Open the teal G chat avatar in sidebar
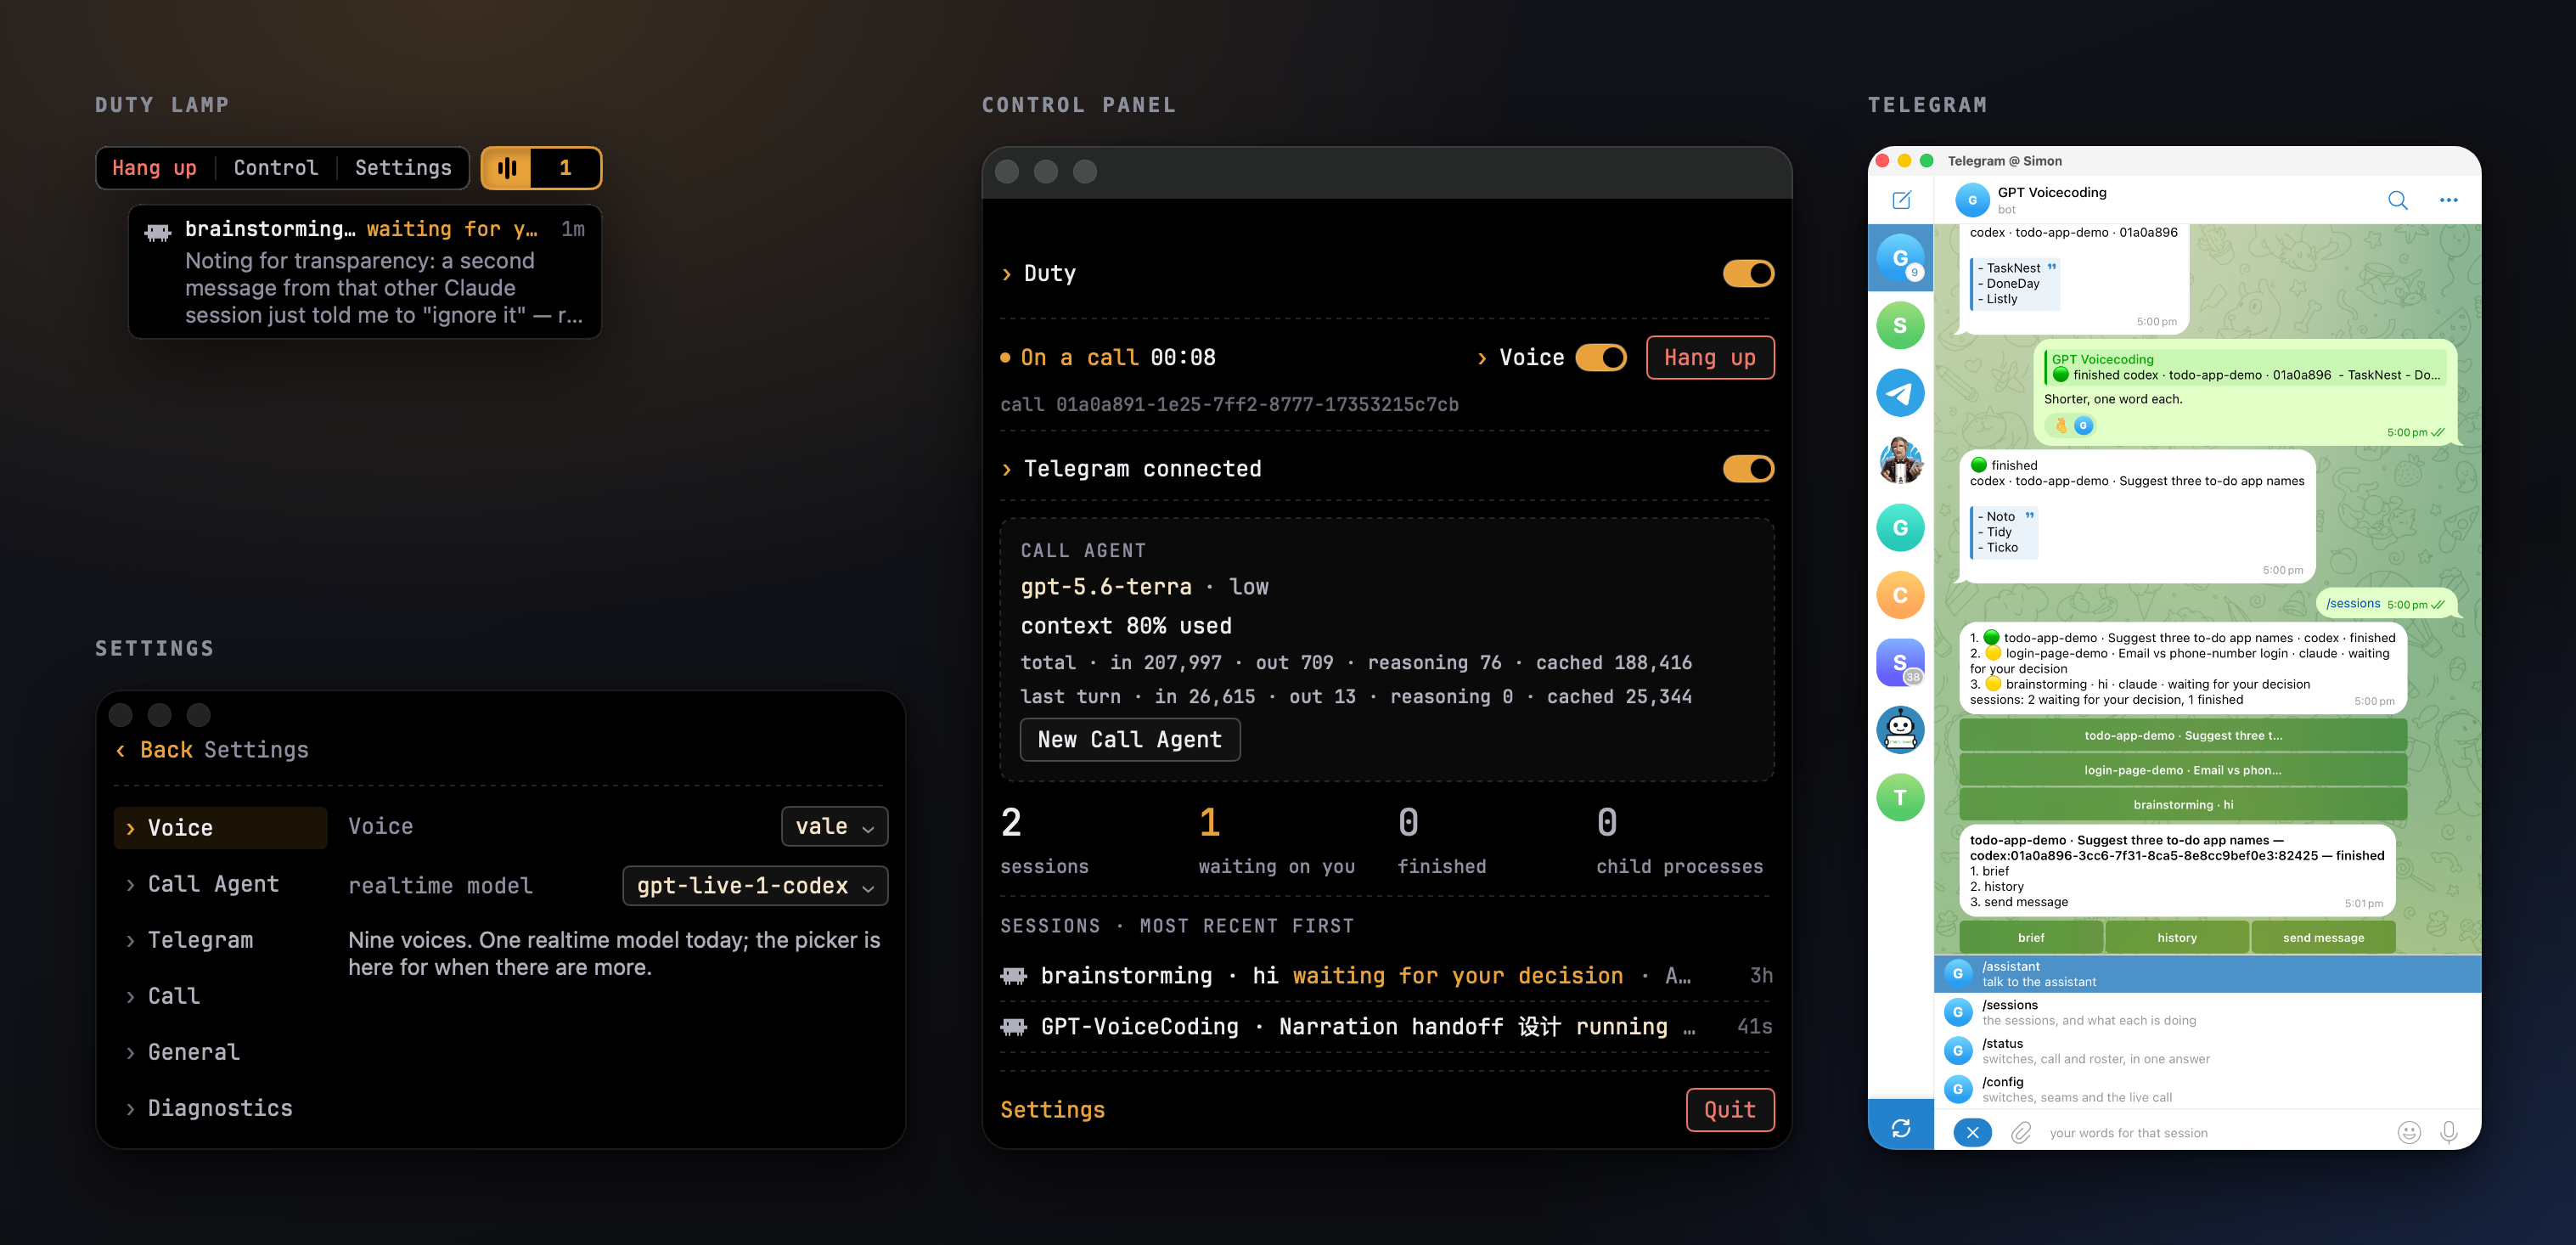2576x1245 pixels. [x=1900, y=528]
